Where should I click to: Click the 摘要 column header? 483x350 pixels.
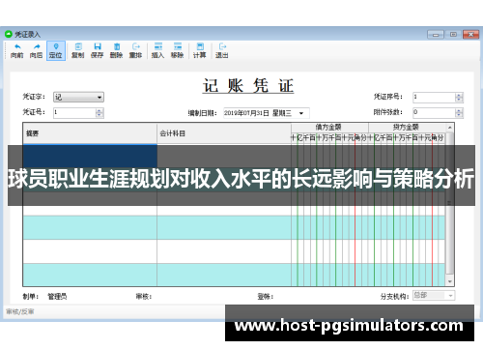(90, 133)
